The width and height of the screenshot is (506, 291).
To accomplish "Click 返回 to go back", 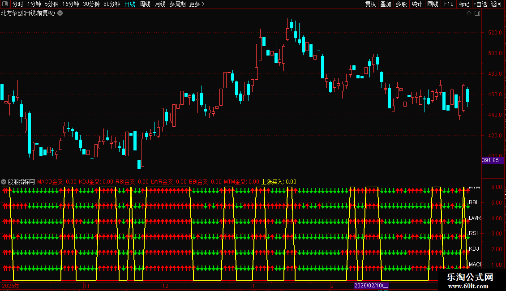I will [496, 4].
